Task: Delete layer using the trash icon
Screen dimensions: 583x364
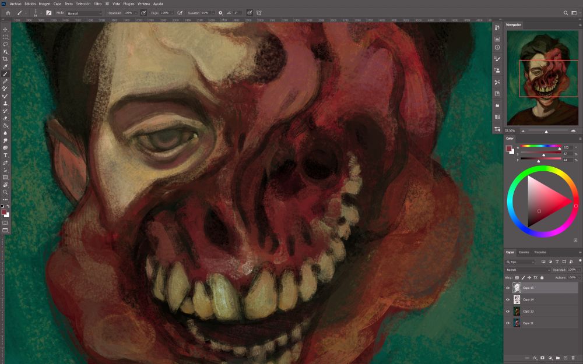Action: coord(573,358)
